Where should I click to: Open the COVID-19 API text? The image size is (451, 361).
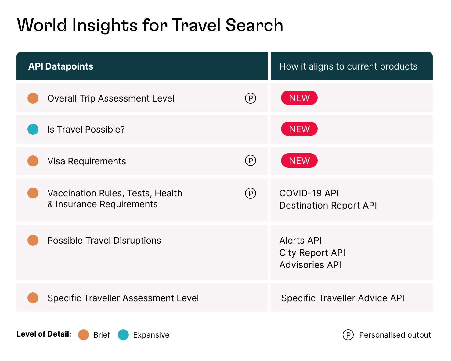(x=309, y=193)
